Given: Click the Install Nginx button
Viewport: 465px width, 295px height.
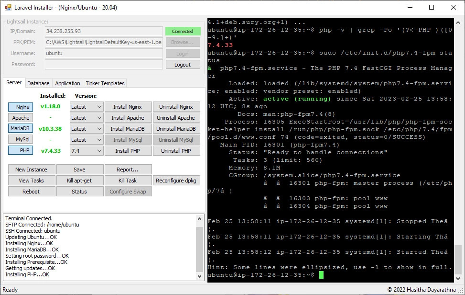Looking at the screenshot, I should (128, 107).
